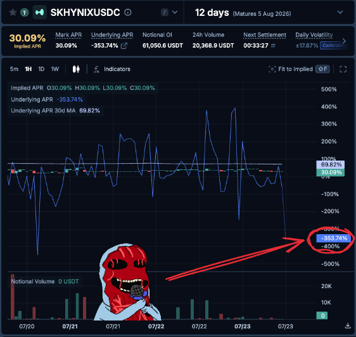Switch chart to 5m interval
Viewport: 356px width, 337px height.
(14, 69)
